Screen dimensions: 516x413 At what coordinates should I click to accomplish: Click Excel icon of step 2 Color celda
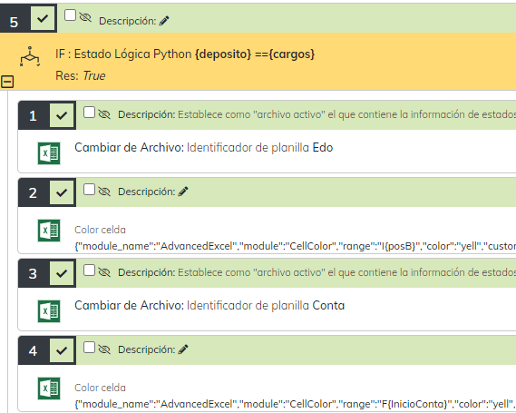pos(49,231)
